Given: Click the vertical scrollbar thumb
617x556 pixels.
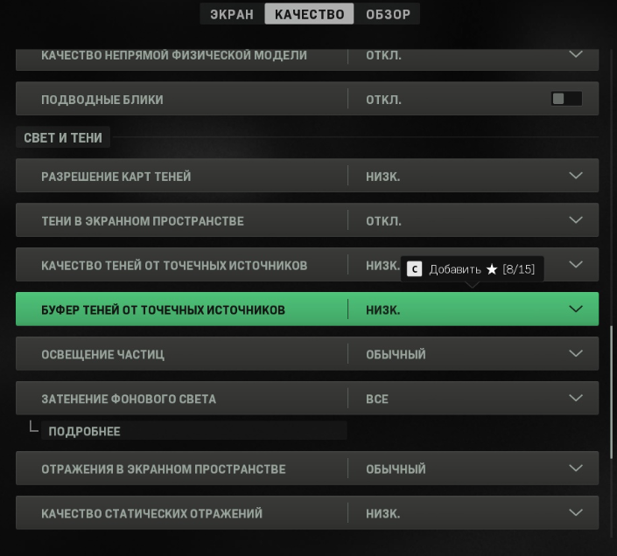Looking at the screenshot, I should (612, 392).
